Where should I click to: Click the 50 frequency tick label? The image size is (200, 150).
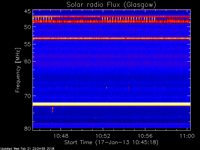[x=27, y=27]
